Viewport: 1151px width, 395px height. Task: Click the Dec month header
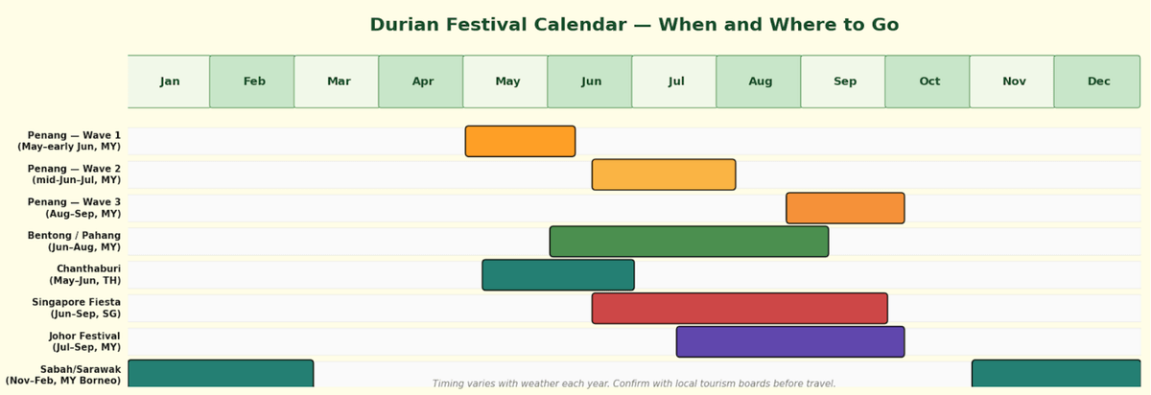coord(1097,81)
